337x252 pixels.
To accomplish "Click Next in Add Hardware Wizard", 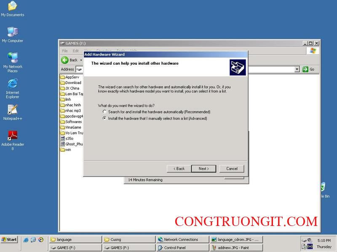I will tap(203, 169).
